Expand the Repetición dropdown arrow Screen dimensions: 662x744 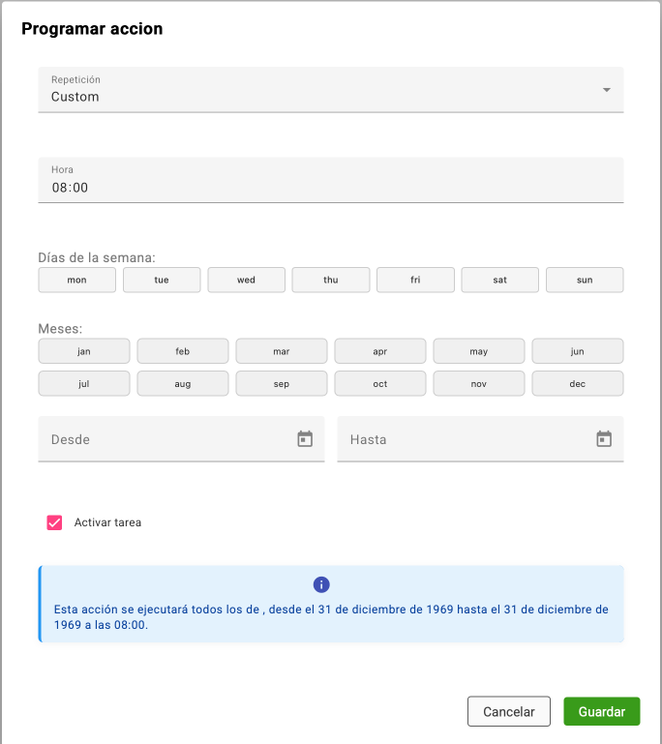[607, 90]
